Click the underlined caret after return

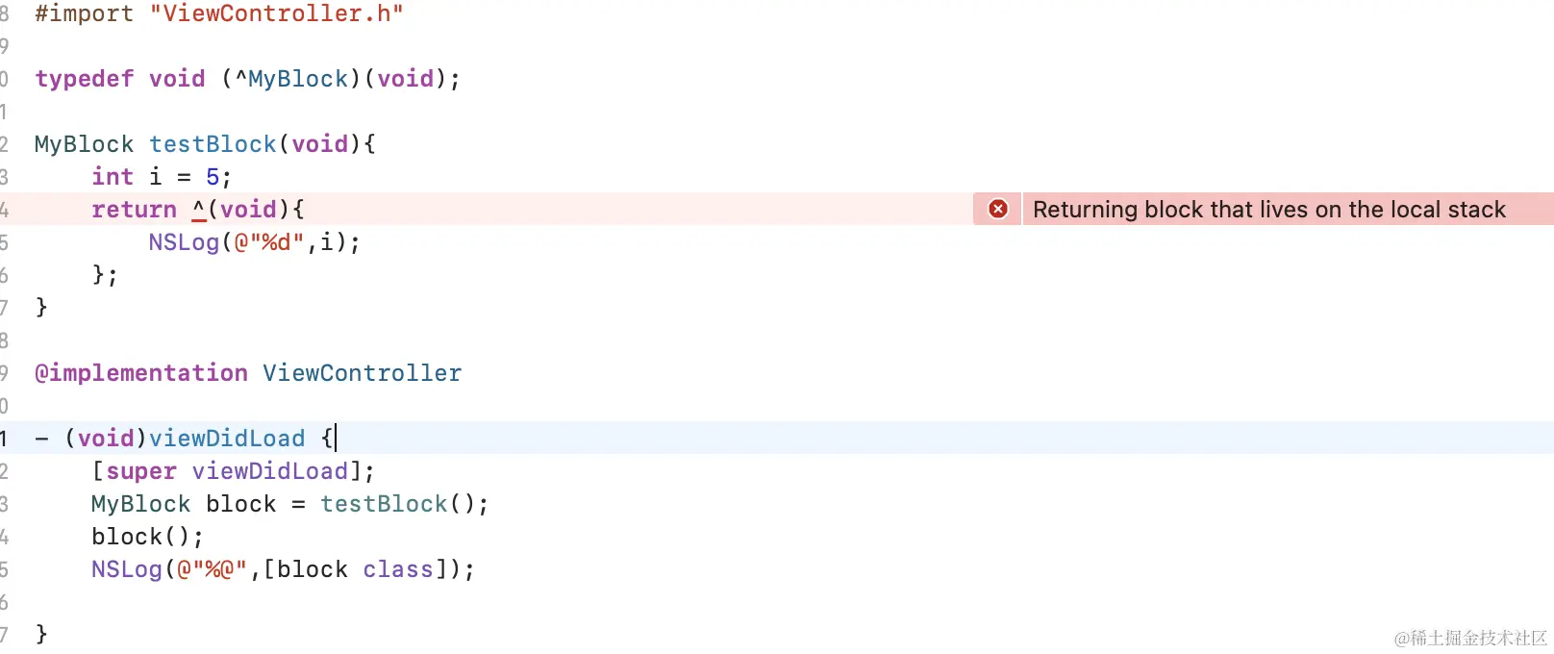(199, 209)
